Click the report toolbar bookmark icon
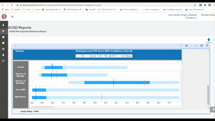The width and height of the screenshot is (215, 121). (201, 46)
